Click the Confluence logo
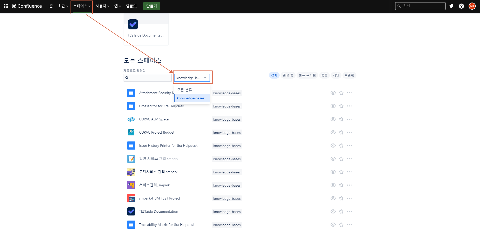This screenshot has width=480, height=235. pyautogui.click(x=27, y=6)
